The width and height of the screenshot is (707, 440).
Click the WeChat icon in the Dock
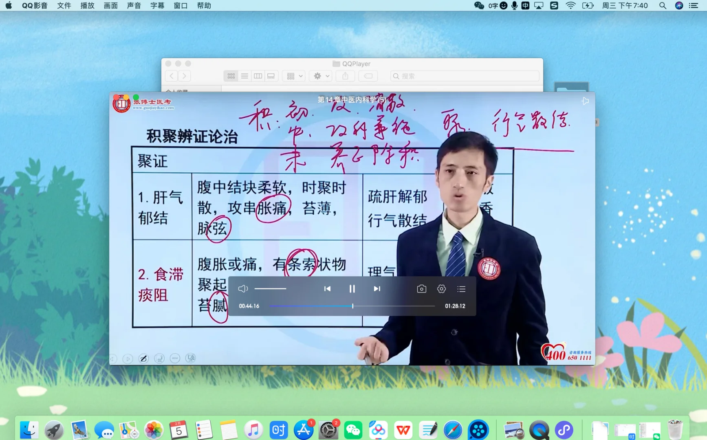[x=353, y=429]
